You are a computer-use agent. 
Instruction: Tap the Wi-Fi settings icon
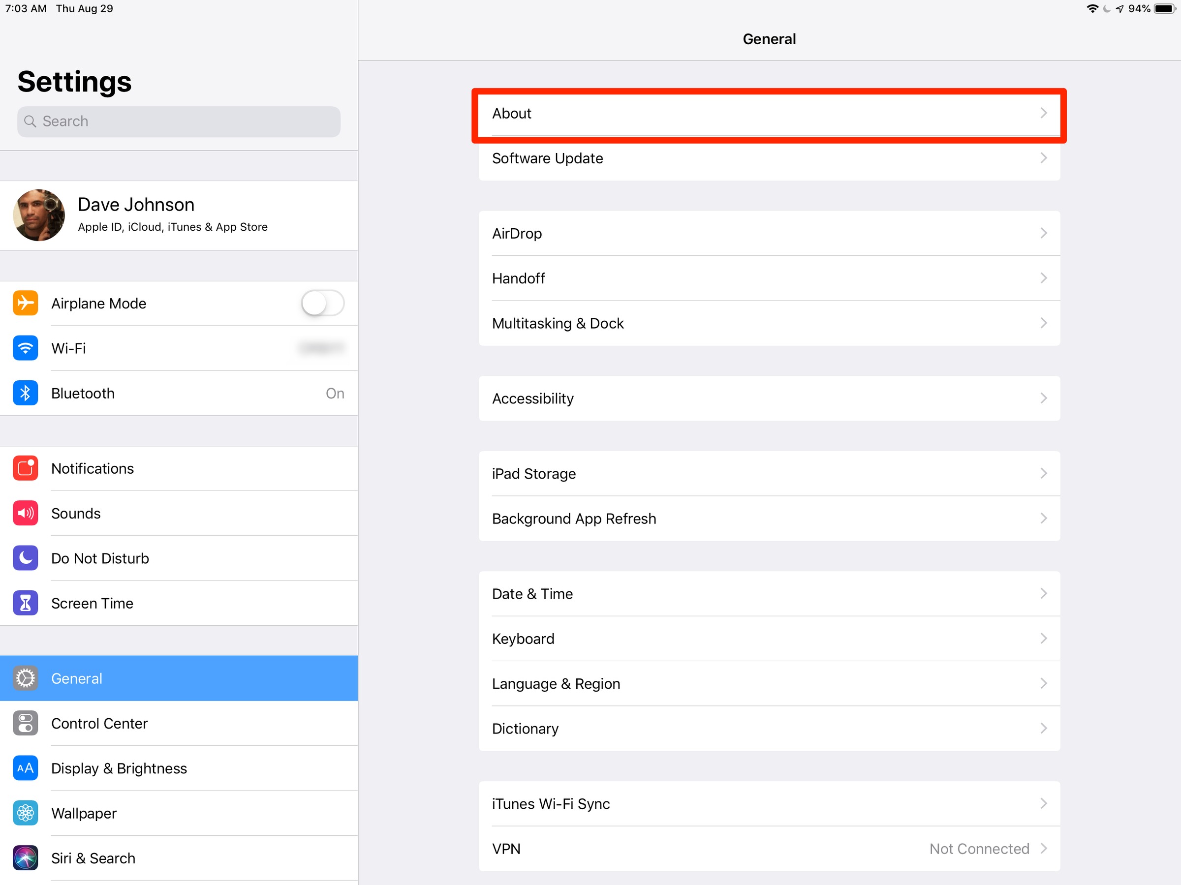[x=25, y=348]
